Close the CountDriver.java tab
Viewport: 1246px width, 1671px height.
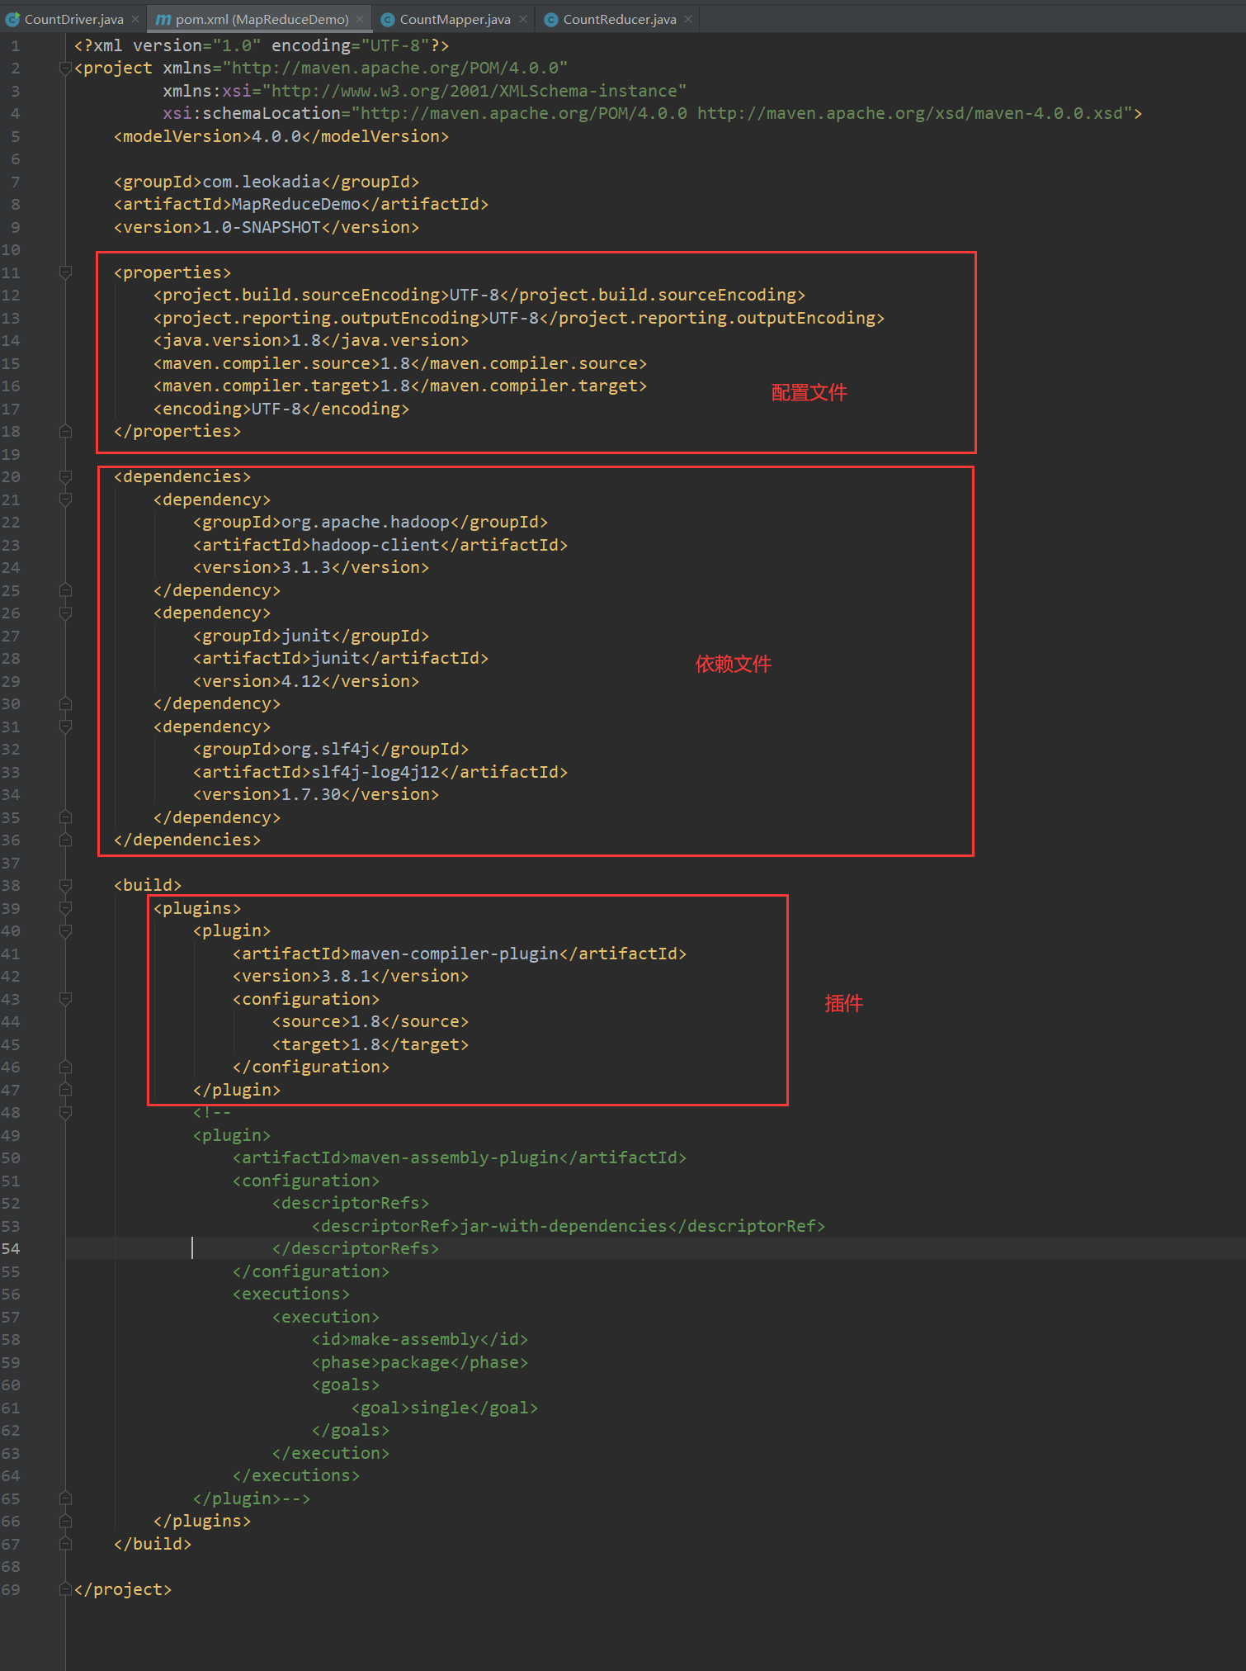[135, 19]
